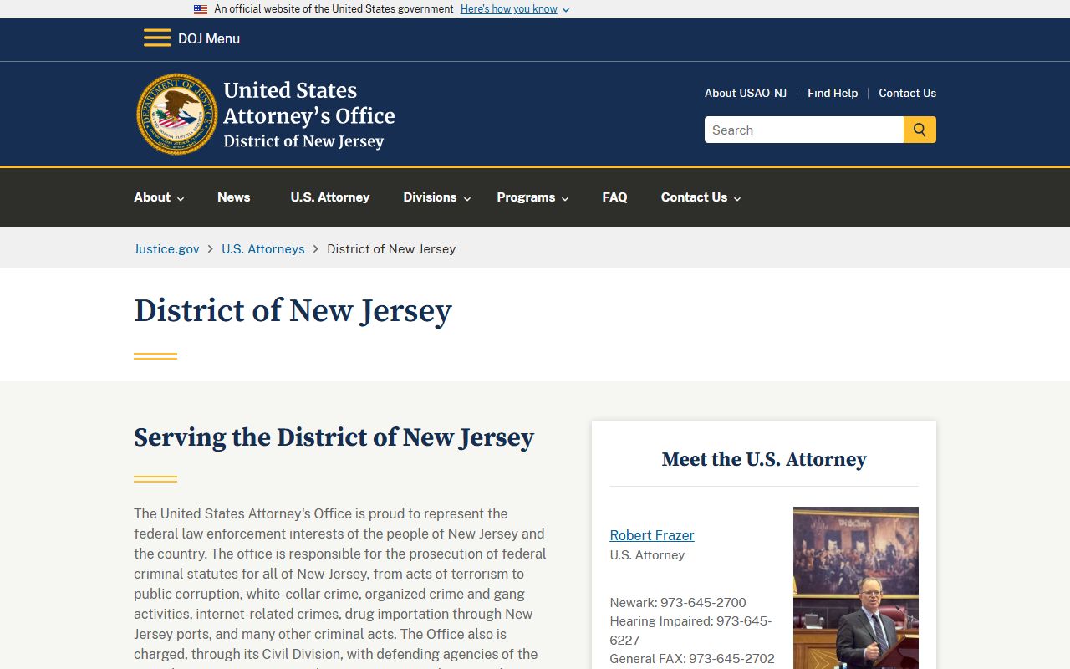
Task: Click the U.S. Attorney photo thumbnail
Action: tap(856, 588)
